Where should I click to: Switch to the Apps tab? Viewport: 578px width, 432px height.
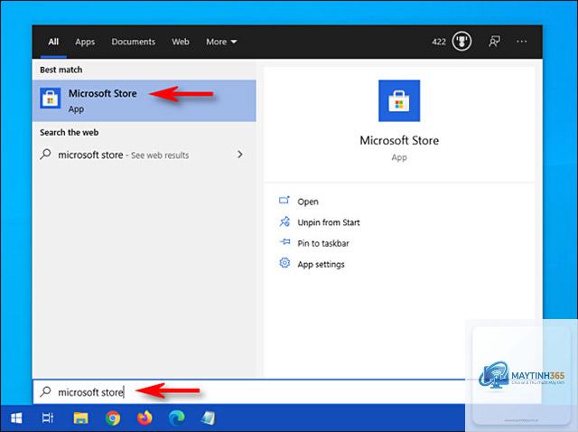click(x=85, y=42)
